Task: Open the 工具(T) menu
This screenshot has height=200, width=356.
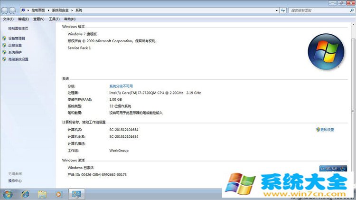Action: click(54, 19)
